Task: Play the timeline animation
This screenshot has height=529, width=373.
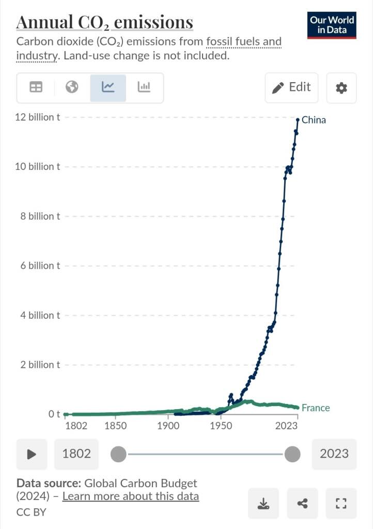Action: click(32, 454)
